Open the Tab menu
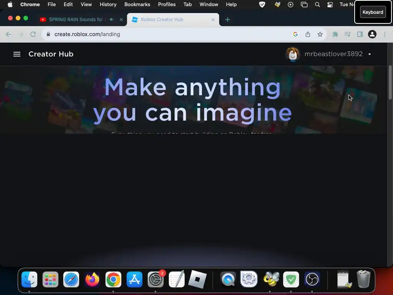 click(x=187, y=5)
